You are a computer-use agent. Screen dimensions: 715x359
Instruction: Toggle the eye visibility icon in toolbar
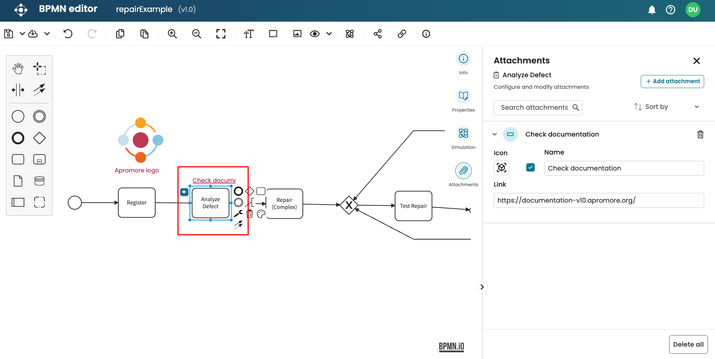315,34
